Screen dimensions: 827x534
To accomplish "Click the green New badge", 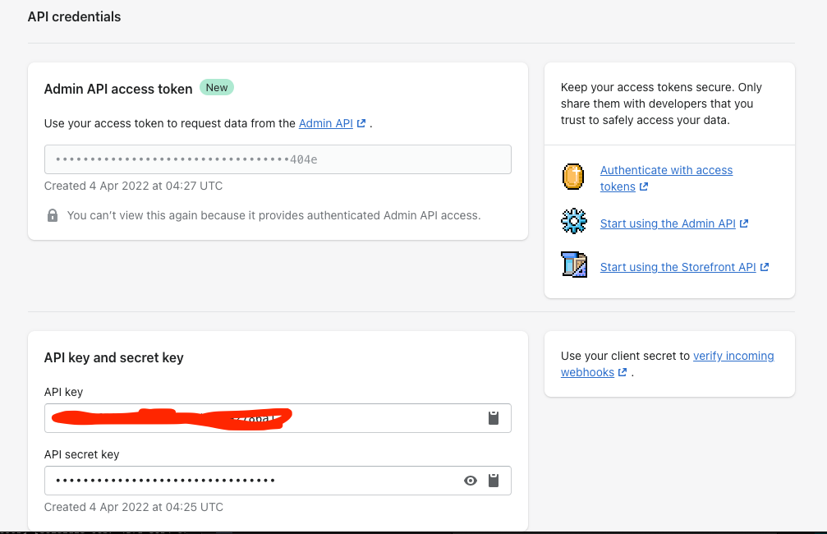I will click(216, 87).
